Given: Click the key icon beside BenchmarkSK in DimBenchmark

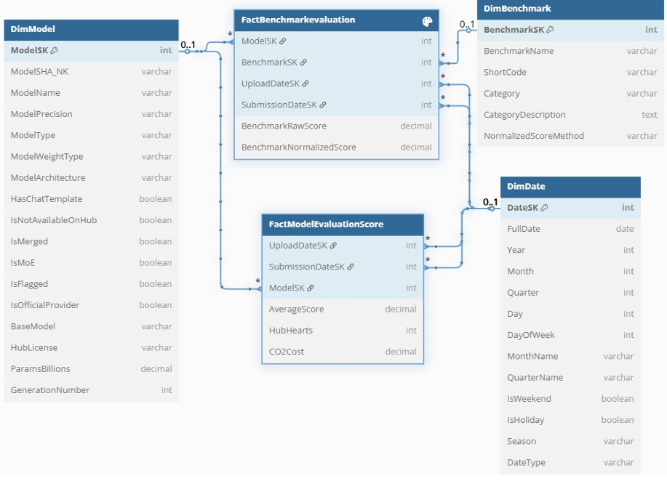Looking at the screenshot, I should (550, 30).
